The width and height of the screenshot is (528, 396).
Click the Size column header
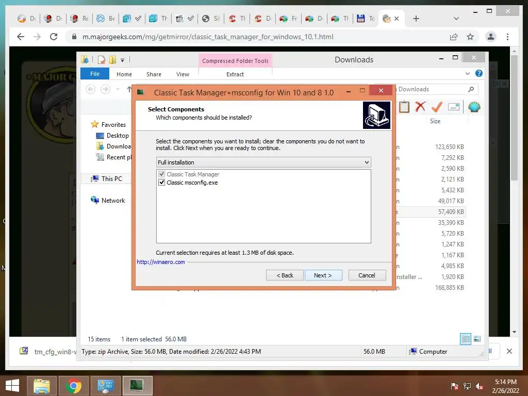[435, 121]
